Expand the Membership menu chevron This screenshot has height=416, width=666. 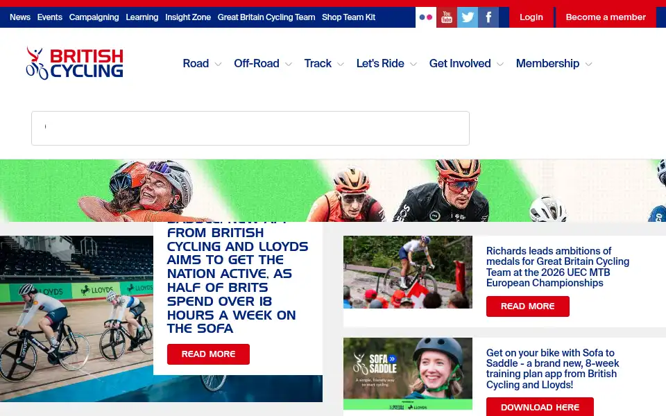[589, 64]
